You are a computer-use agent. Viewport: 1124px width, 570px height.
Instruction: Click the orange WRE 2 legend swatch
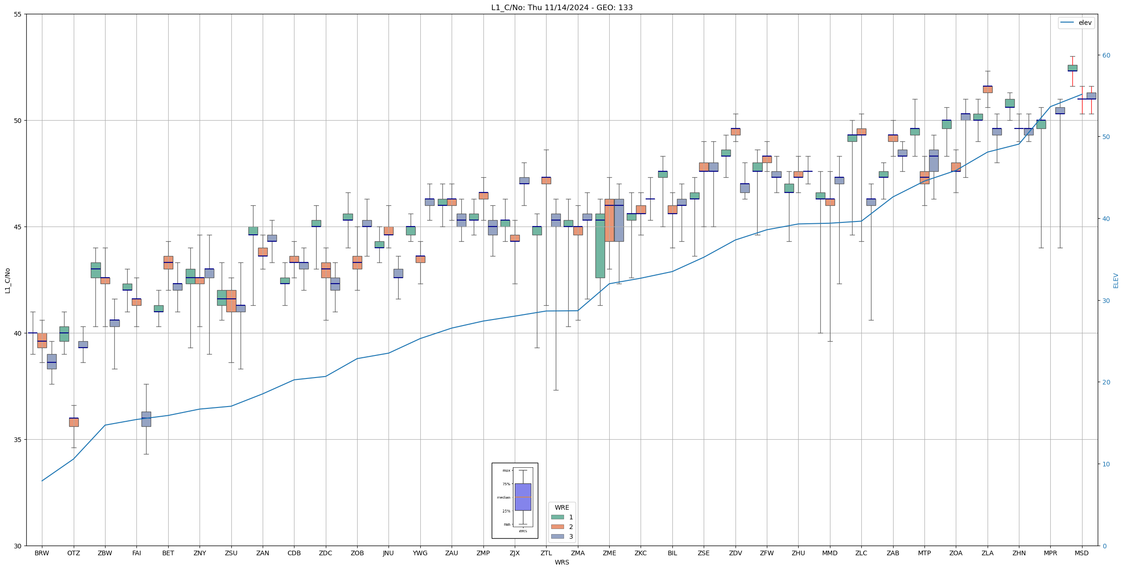pos(557,527)
